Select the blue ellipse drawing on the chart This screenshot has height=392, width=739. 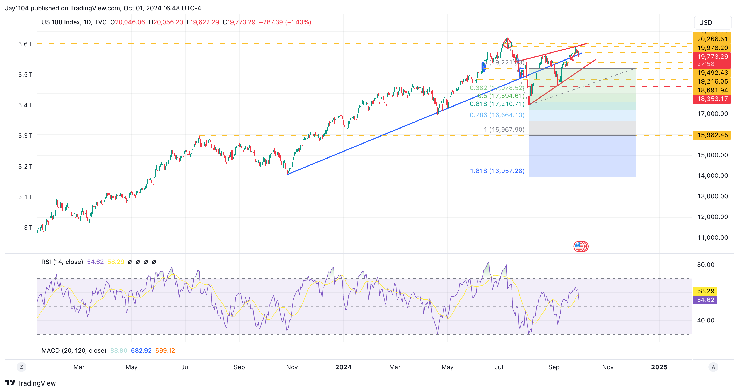483,67
